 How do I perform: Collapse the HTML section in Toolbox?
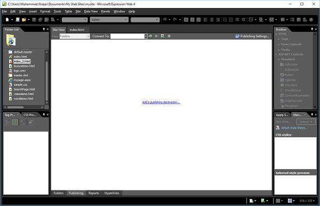coord(276,34)
